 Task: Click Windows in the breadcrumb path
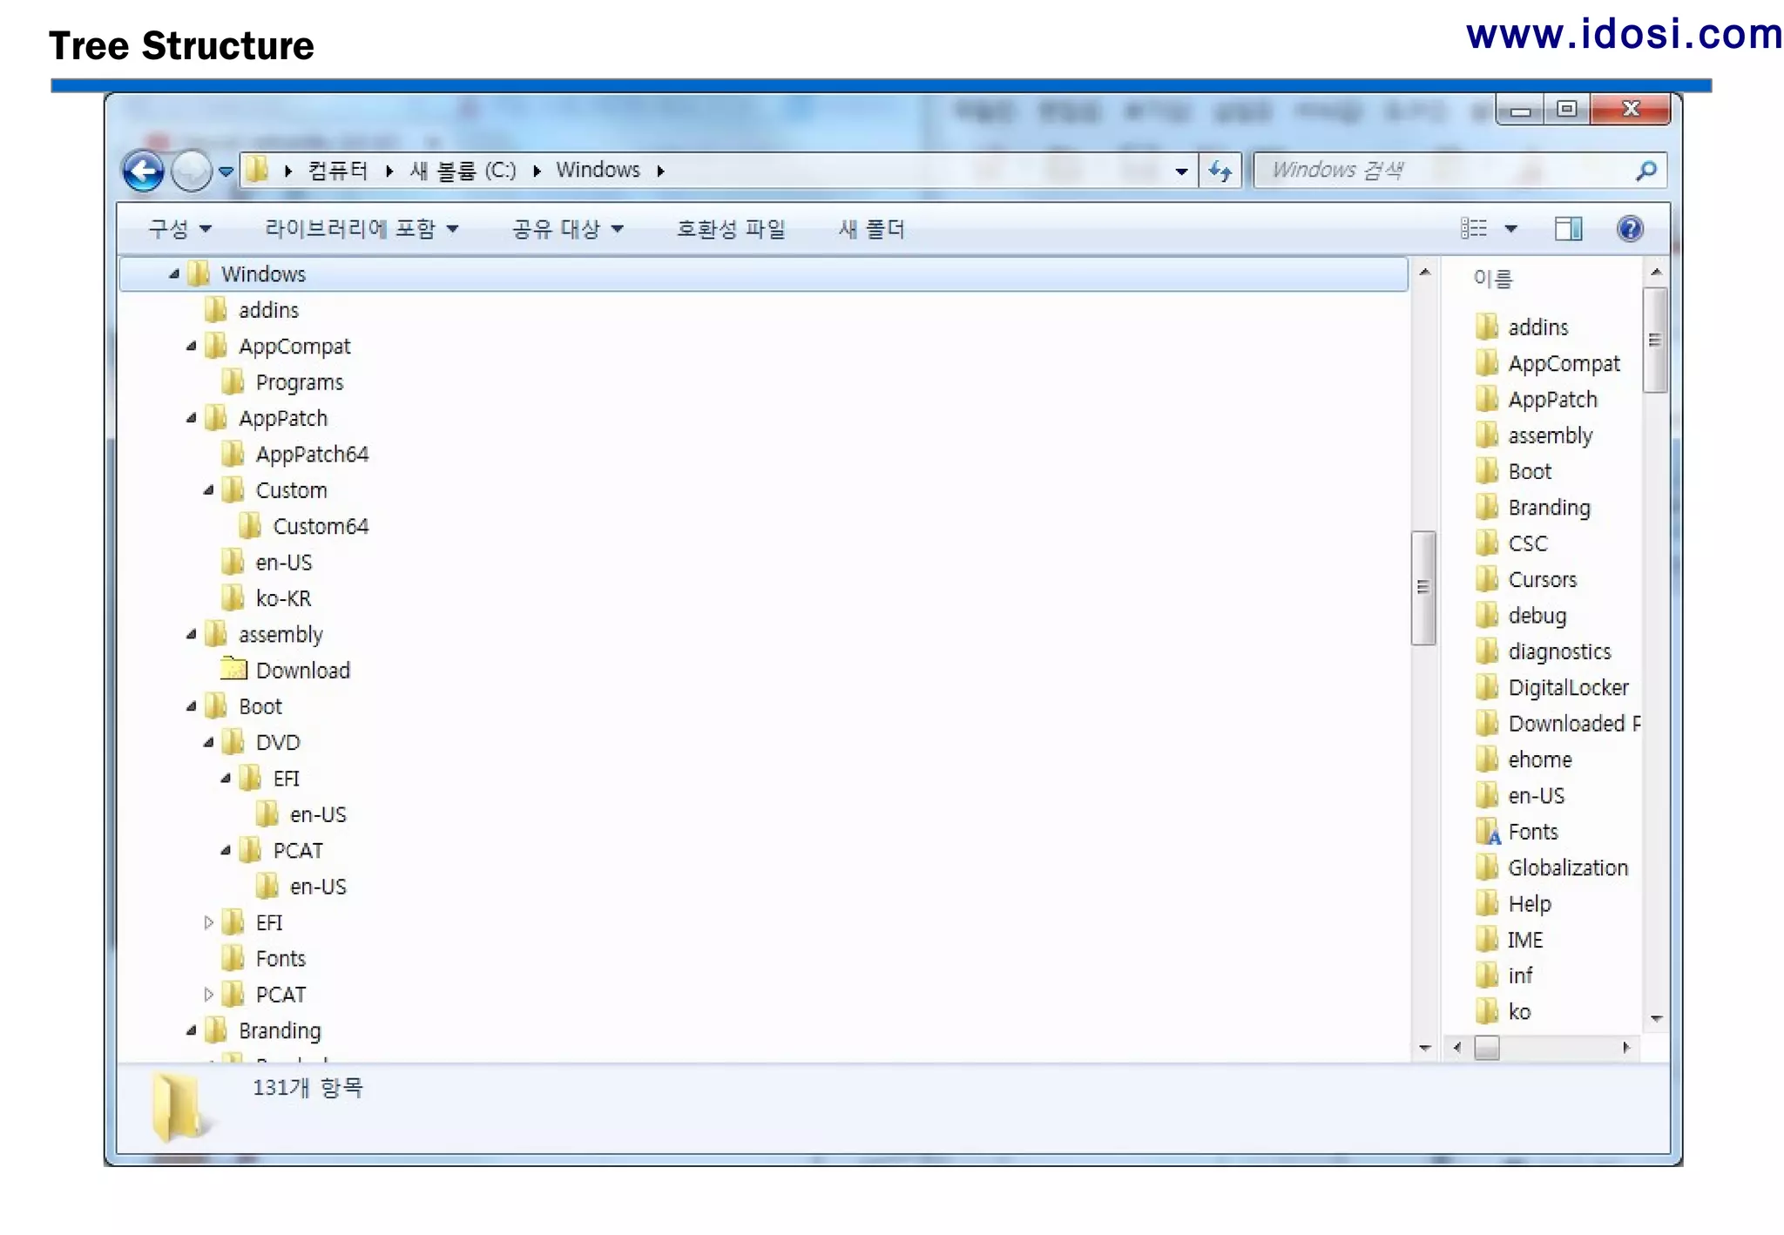[598, 170]
